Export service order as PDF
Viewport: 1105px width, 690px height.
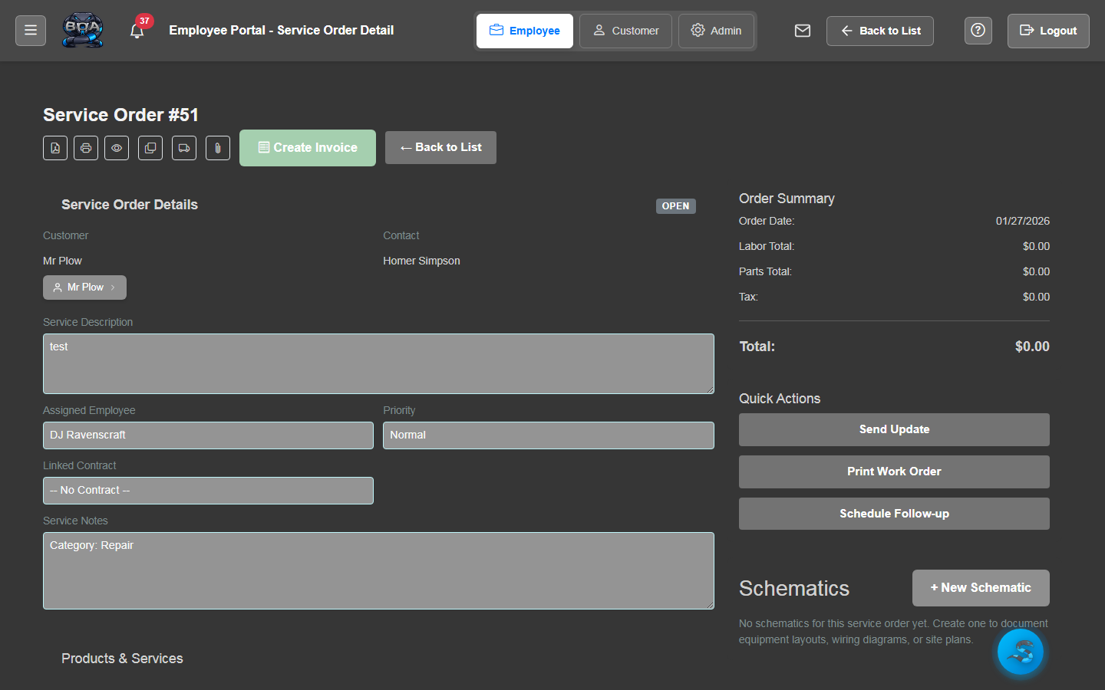[x=55, y=148]
